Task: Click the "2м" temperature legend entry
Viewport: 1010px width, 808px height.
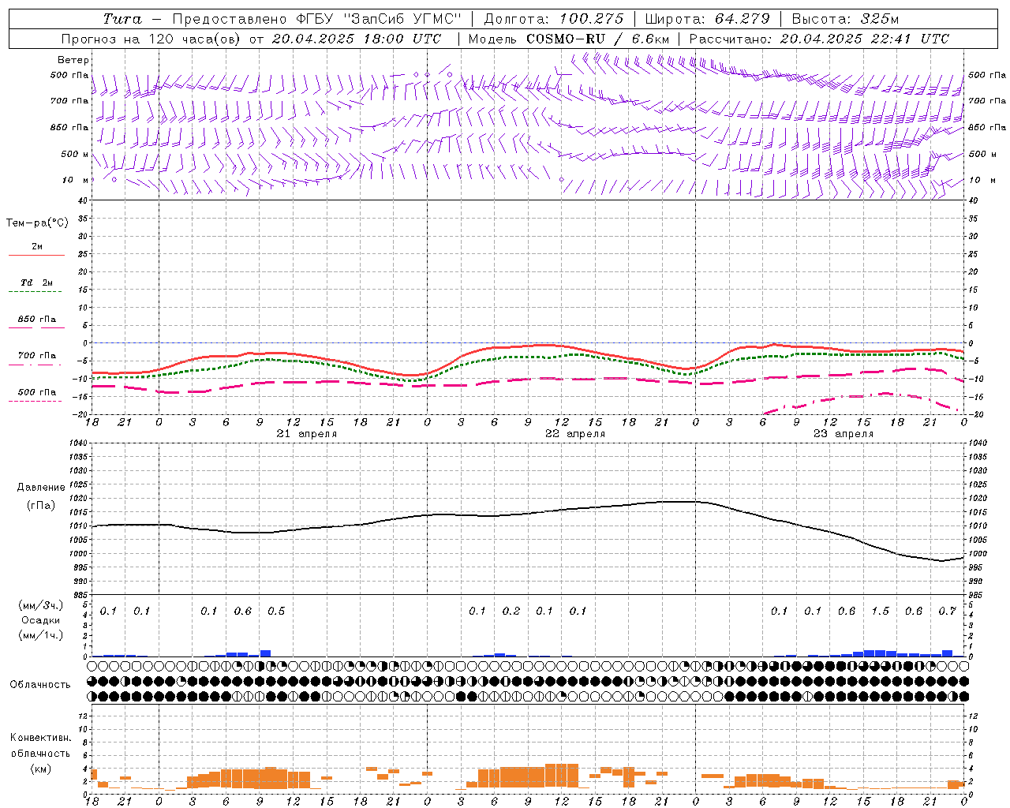Action: 37,247
